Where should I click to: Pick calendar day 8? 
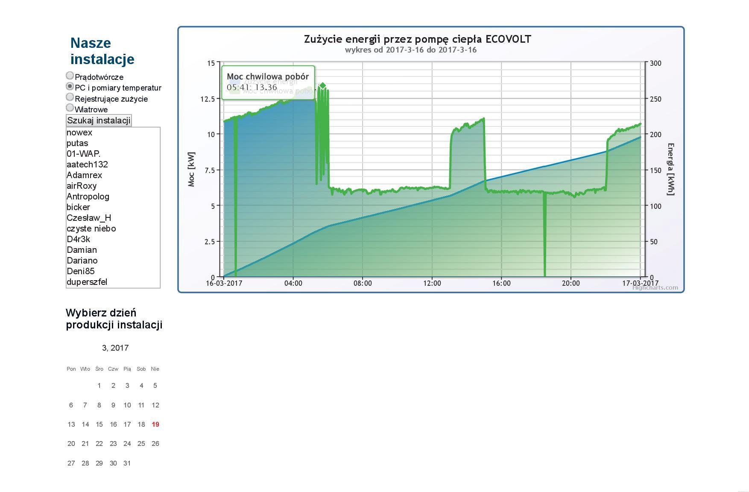pyautogui.click(x=99, y=405)
